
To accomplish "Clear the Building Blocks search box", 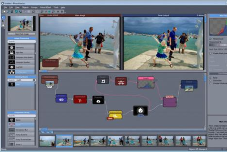I will pyautogui.click(x=34, y=80).
